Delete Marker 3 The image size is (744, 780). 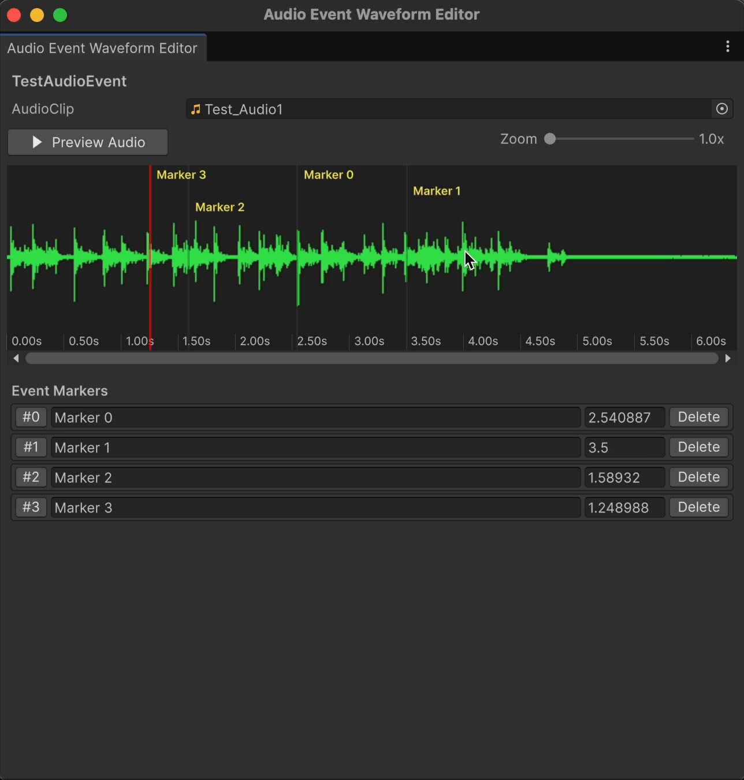click(x=699, y=507)
